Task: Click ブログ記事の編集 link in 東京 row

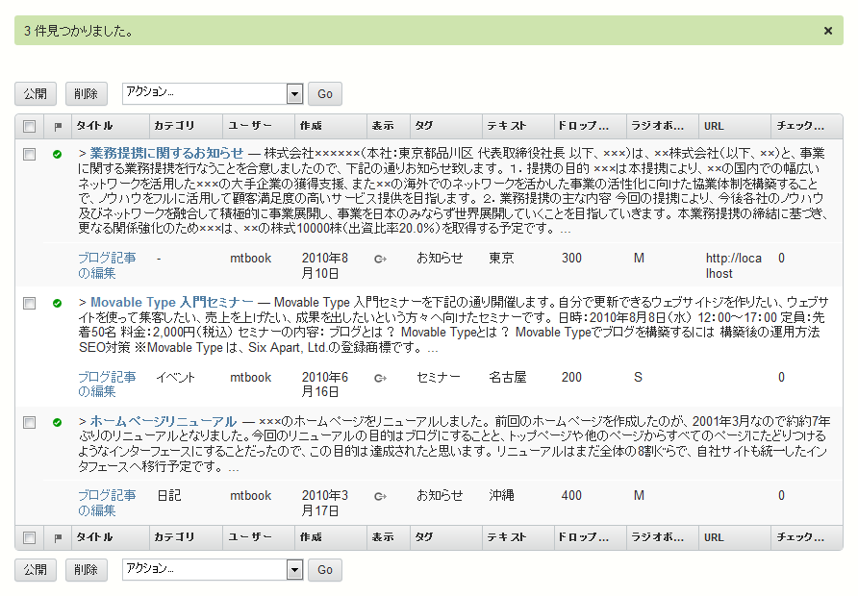Action: point(107,265)
